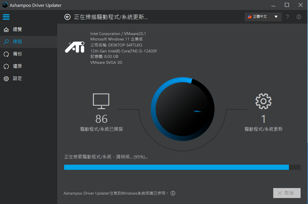Click the ATI logo icon
The image size is (308, 204).
pyautogui.click(x=75, y=47)
